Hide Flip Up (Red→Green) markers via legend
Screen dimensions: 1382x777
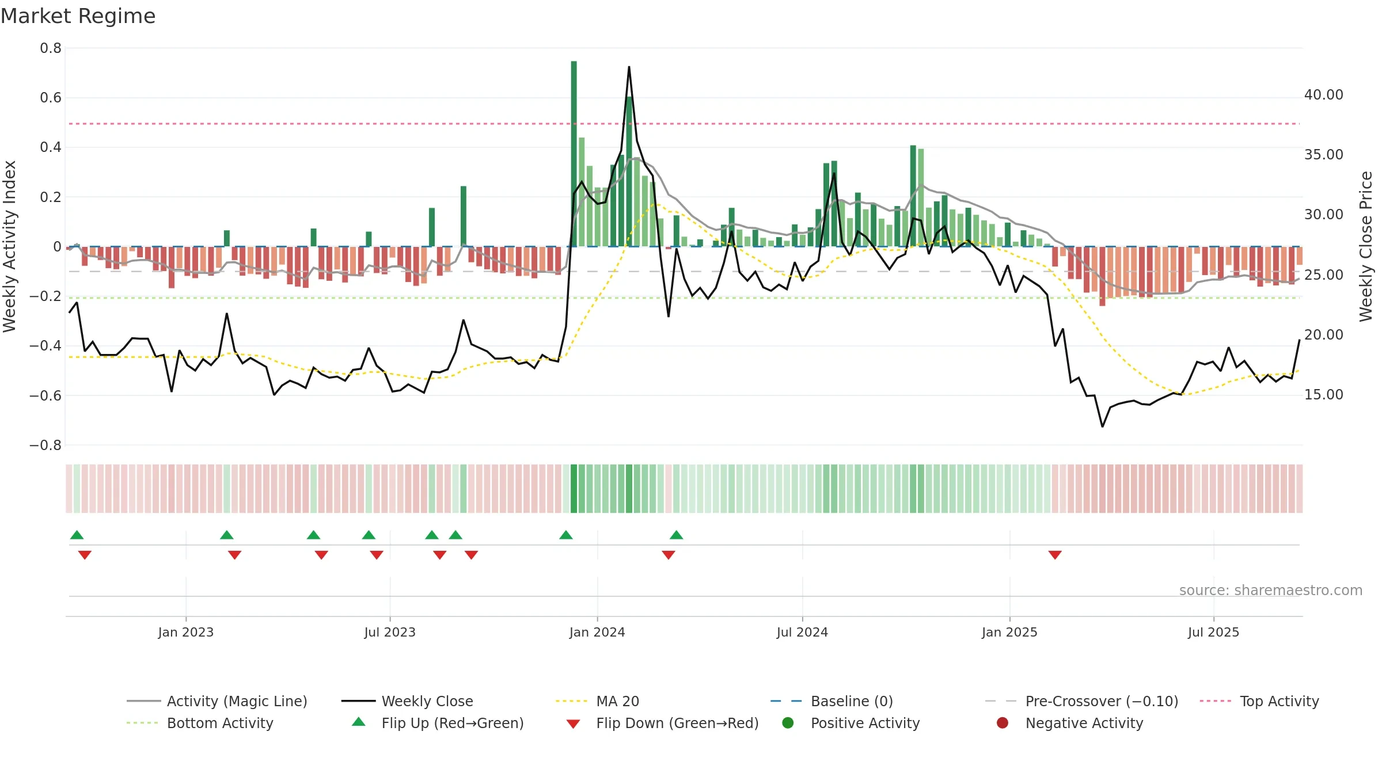(438, 723)
